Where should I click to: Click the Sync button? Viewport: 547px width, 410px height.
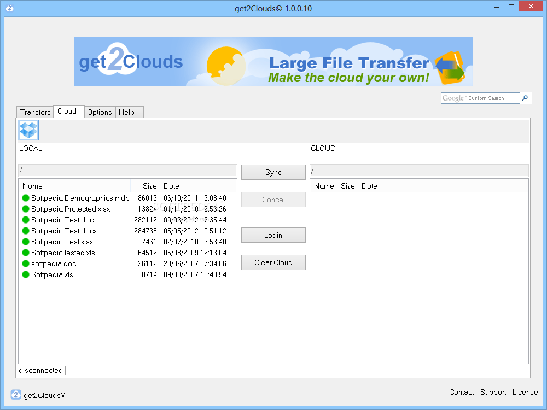[273, 172]
